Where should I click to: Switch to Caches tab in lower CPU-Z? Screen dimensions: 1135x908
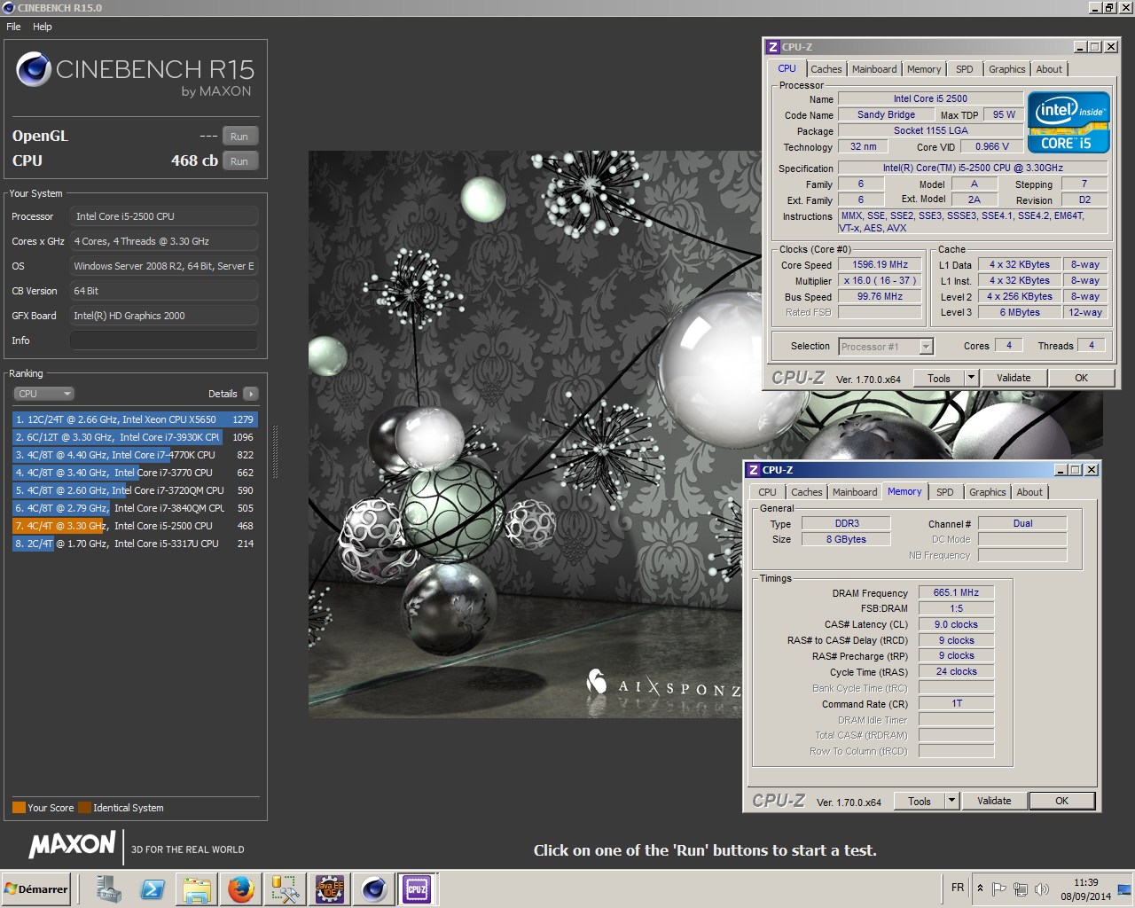807,492
